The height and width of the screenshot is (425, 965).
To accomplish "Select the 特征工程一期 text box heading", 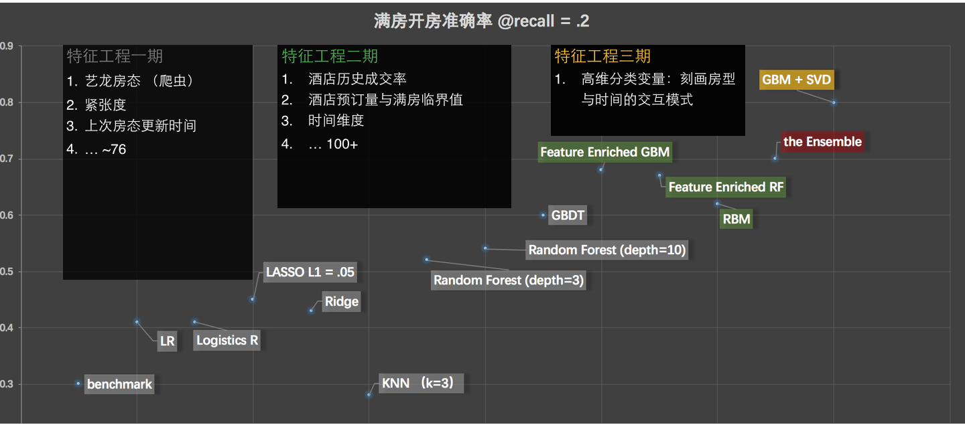I will tap(115, 56).
